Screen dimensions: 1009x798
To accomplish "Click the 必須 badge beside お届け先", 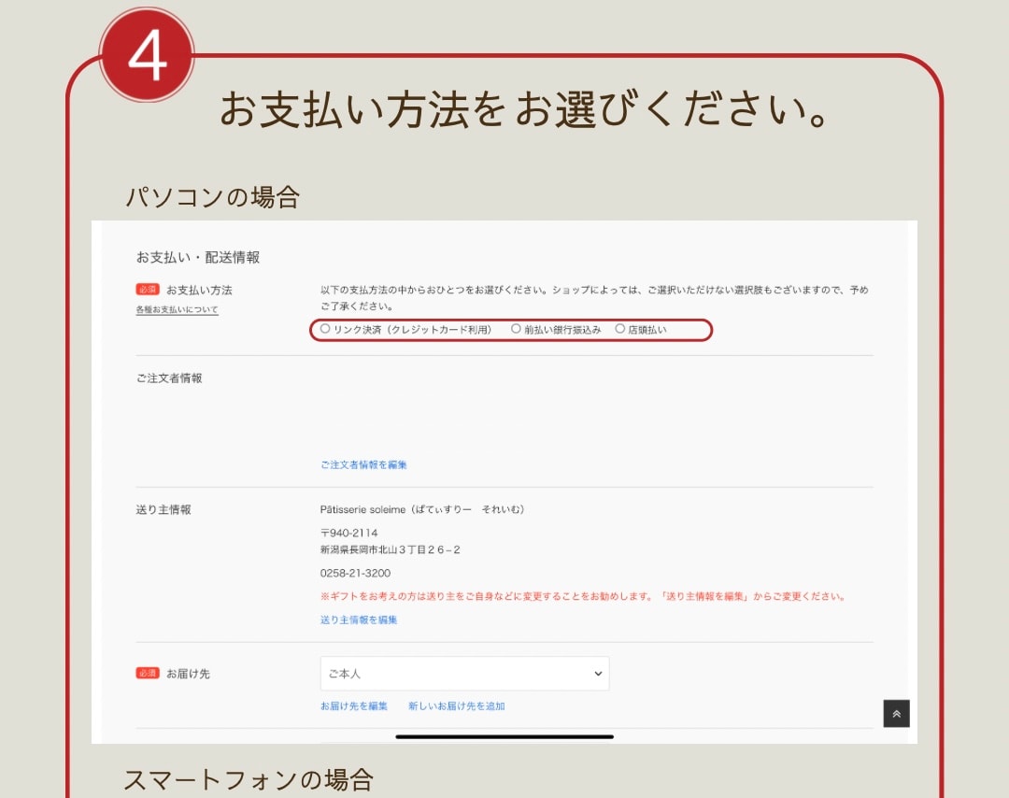I will tap(148, 673).
